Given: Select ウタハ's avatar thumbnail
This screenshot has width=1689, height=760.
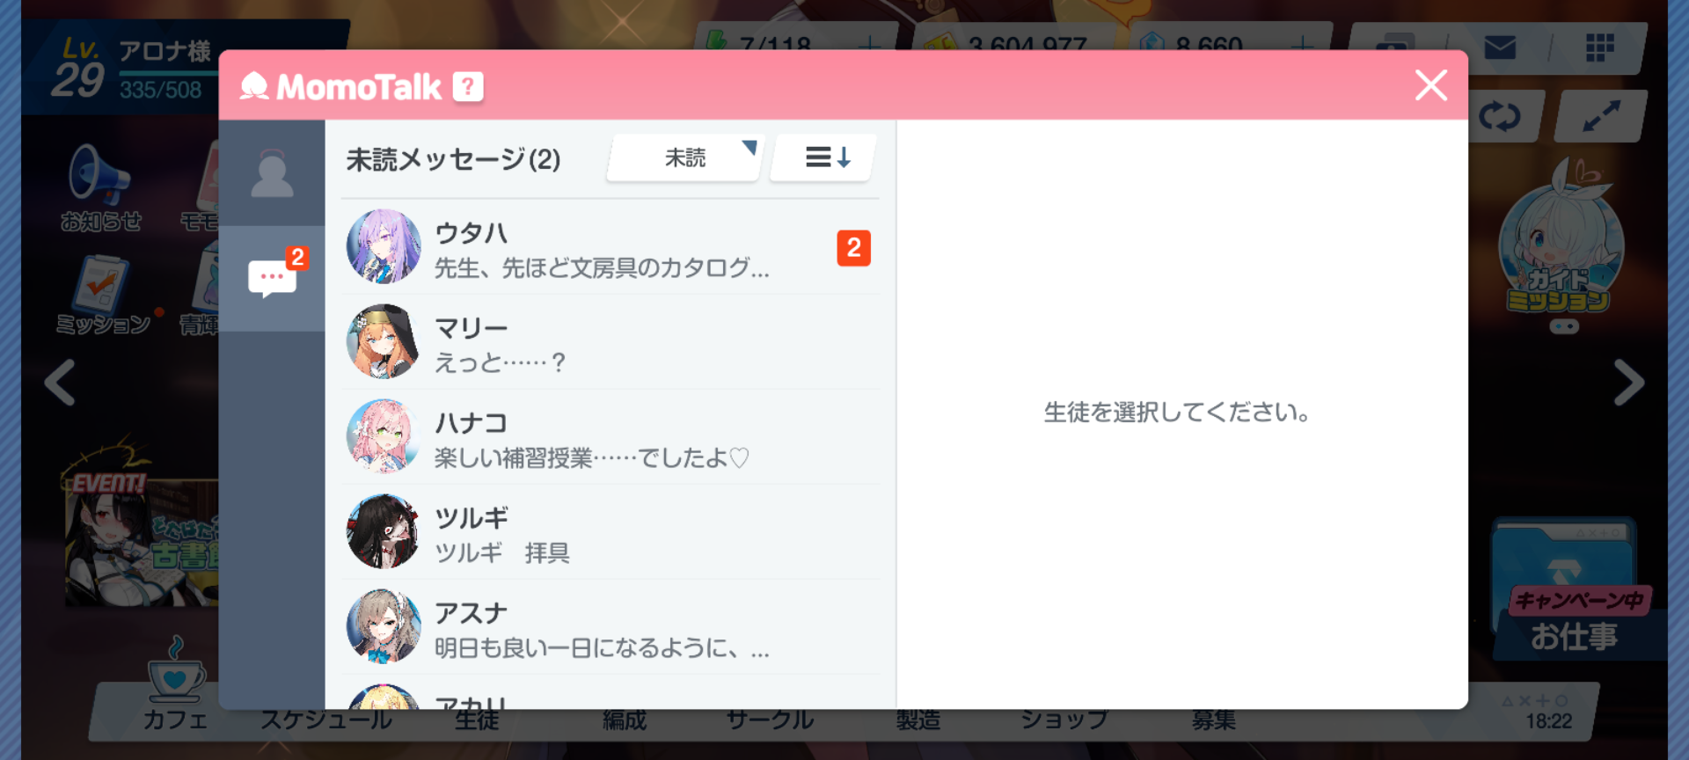Looking at the screenshot, I should [384, 246].
